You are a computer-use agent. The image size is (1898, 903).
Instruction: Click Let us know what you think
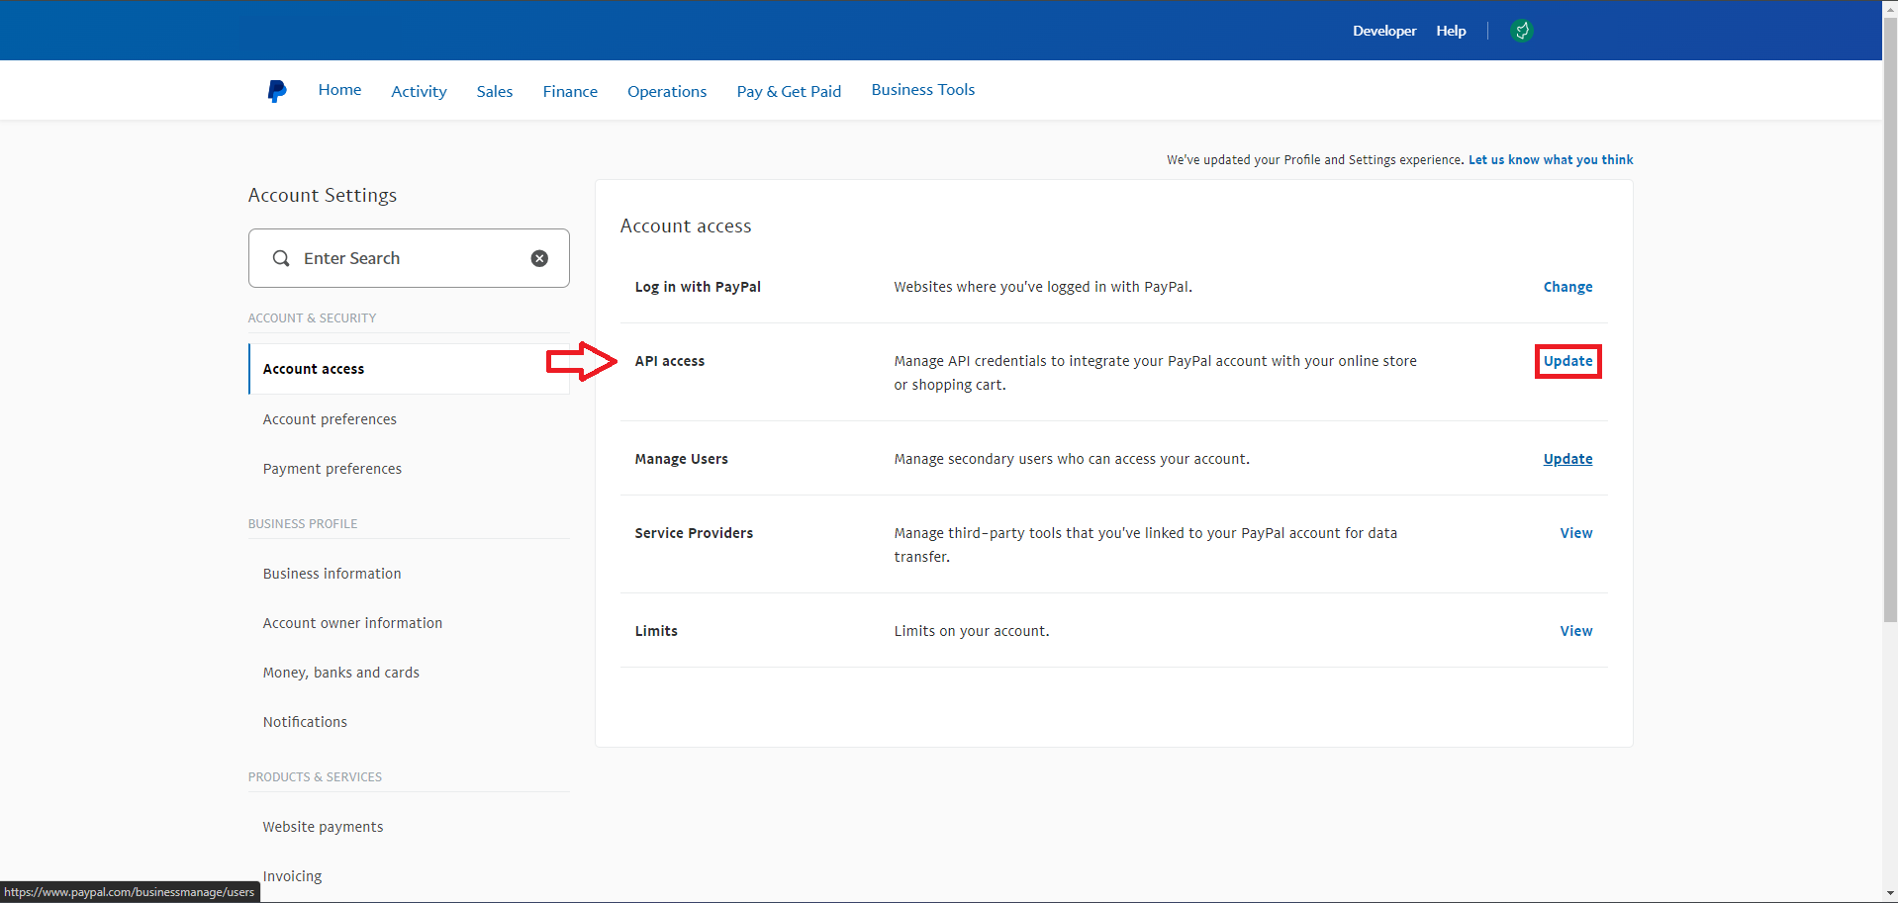click(1551, 160)
